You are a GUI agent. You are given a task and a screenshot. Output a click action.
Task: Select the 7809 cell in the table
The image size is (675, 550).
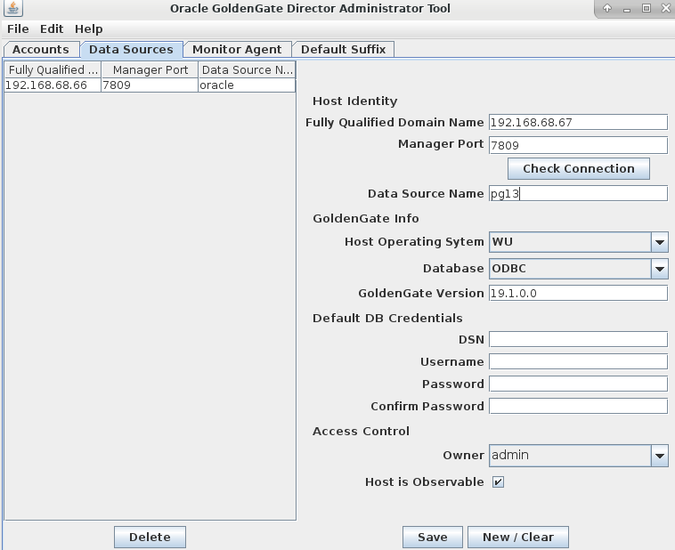click(x=150, y=85)
